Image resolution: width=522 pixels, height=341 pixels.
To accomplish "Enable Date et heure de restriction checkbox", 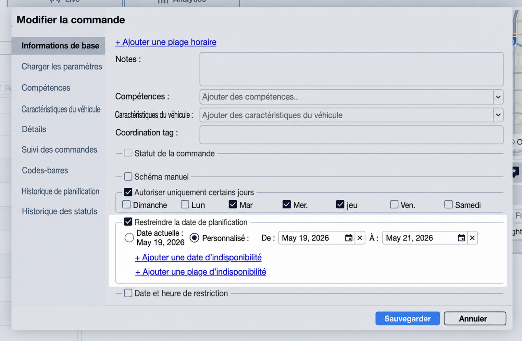I will click(x=128, y=293).
